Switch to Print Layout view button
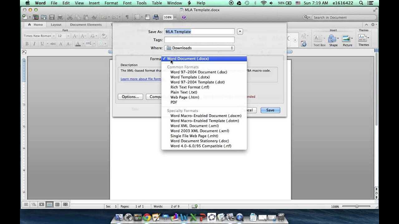Screen dimensions: 399x224 point(49,204)
